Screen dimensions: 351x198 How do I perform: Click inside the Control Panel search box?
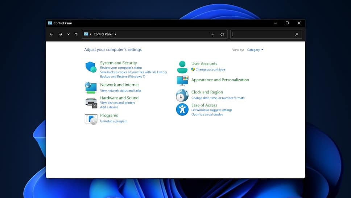click(263, 34)
